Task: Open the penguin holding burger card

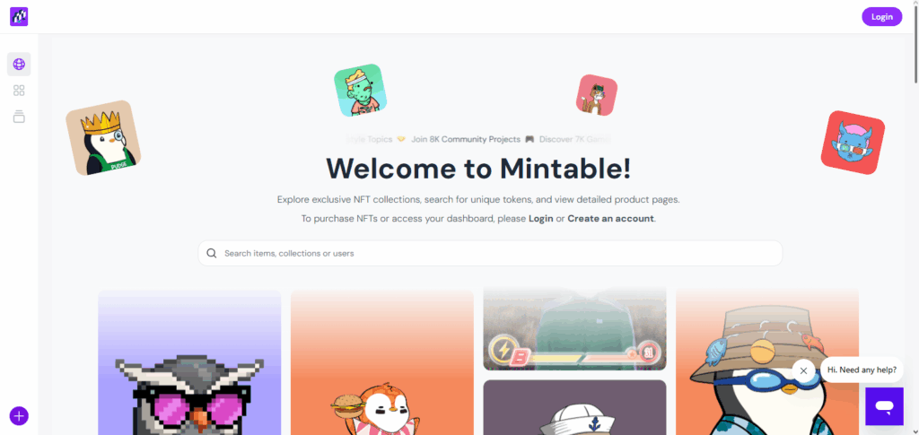Action: 382,362
